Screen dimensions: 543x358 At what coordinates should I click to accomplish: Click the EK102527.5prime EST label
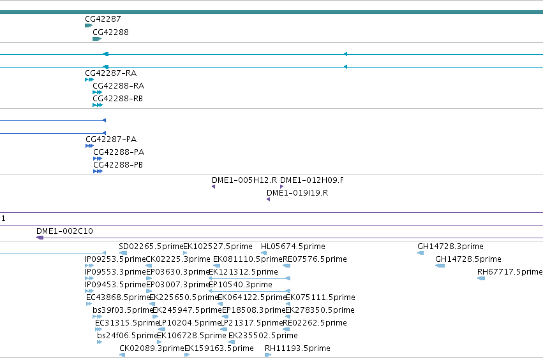[x=218, y=247]
